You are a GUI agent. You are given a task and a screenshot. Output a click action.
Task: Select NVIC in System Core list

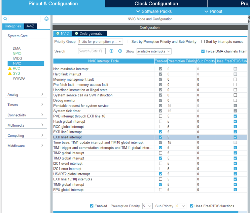pyautogui.click(x=26, y=63)
